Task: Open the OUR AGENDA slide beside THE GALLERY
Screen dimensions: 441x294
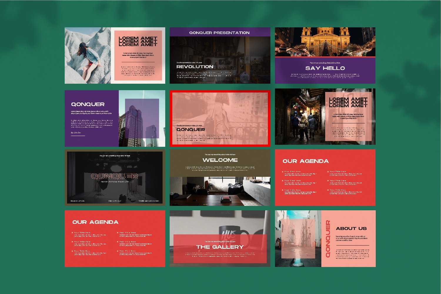Action: coord(115,238)
